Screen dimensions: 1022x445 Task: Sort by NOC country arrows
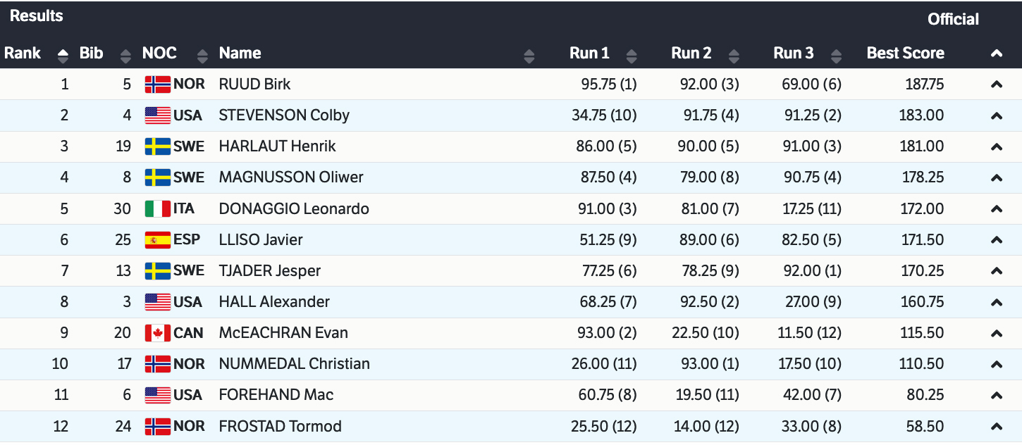click(202, 55)
